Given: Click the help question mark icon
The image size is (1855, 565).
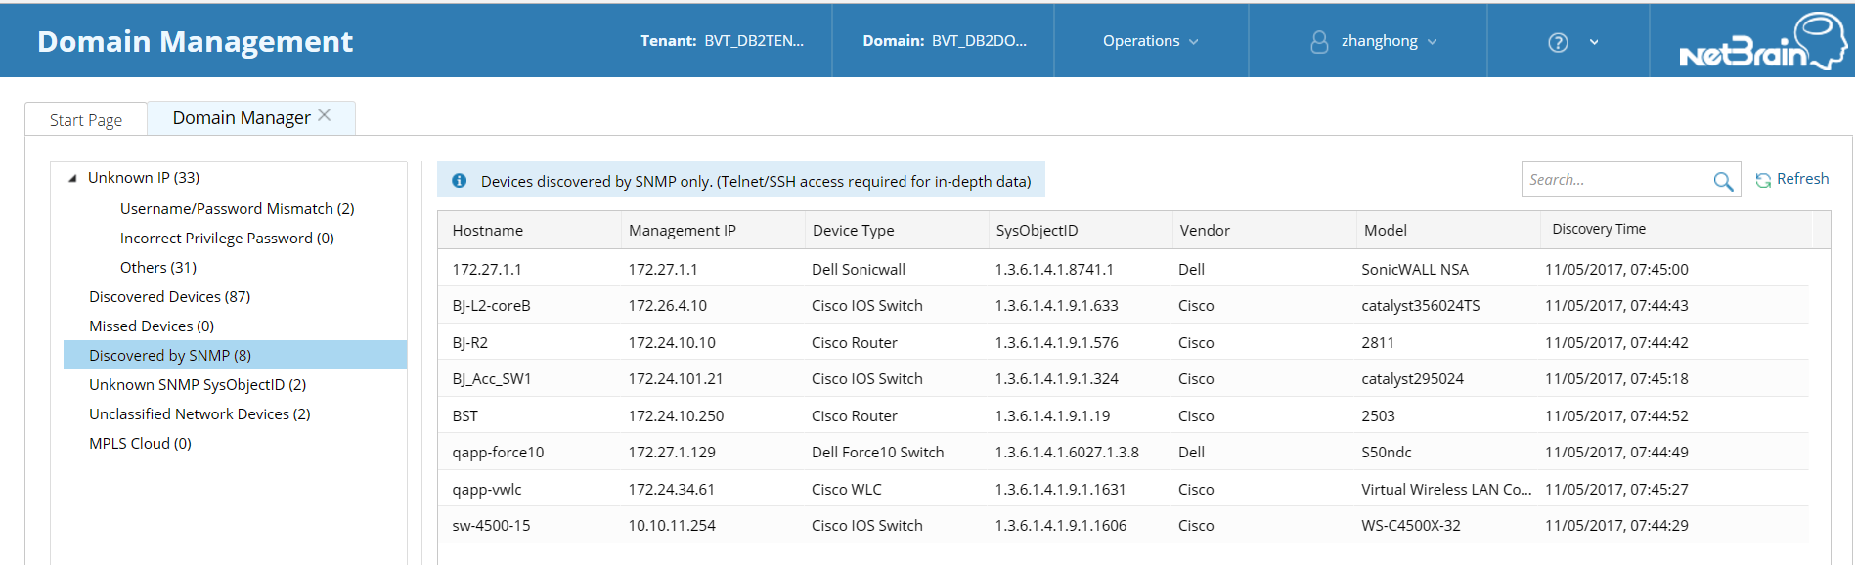Looking at the screenshot, I should point(1559,42).
